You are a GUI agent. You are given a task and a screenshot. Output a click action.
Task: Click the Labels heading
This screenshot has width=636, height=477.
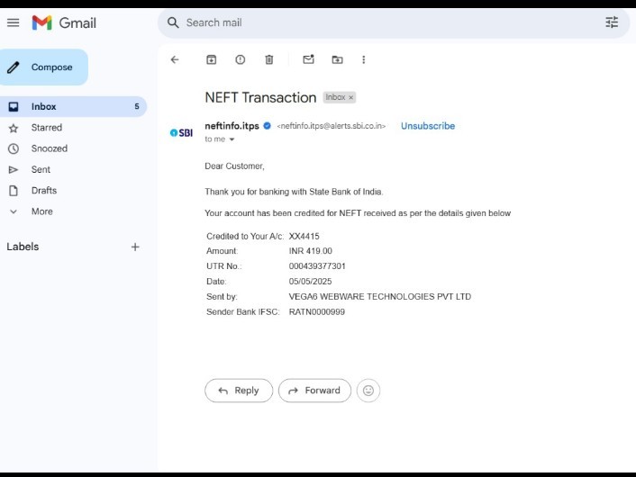(x=23, y=247)
